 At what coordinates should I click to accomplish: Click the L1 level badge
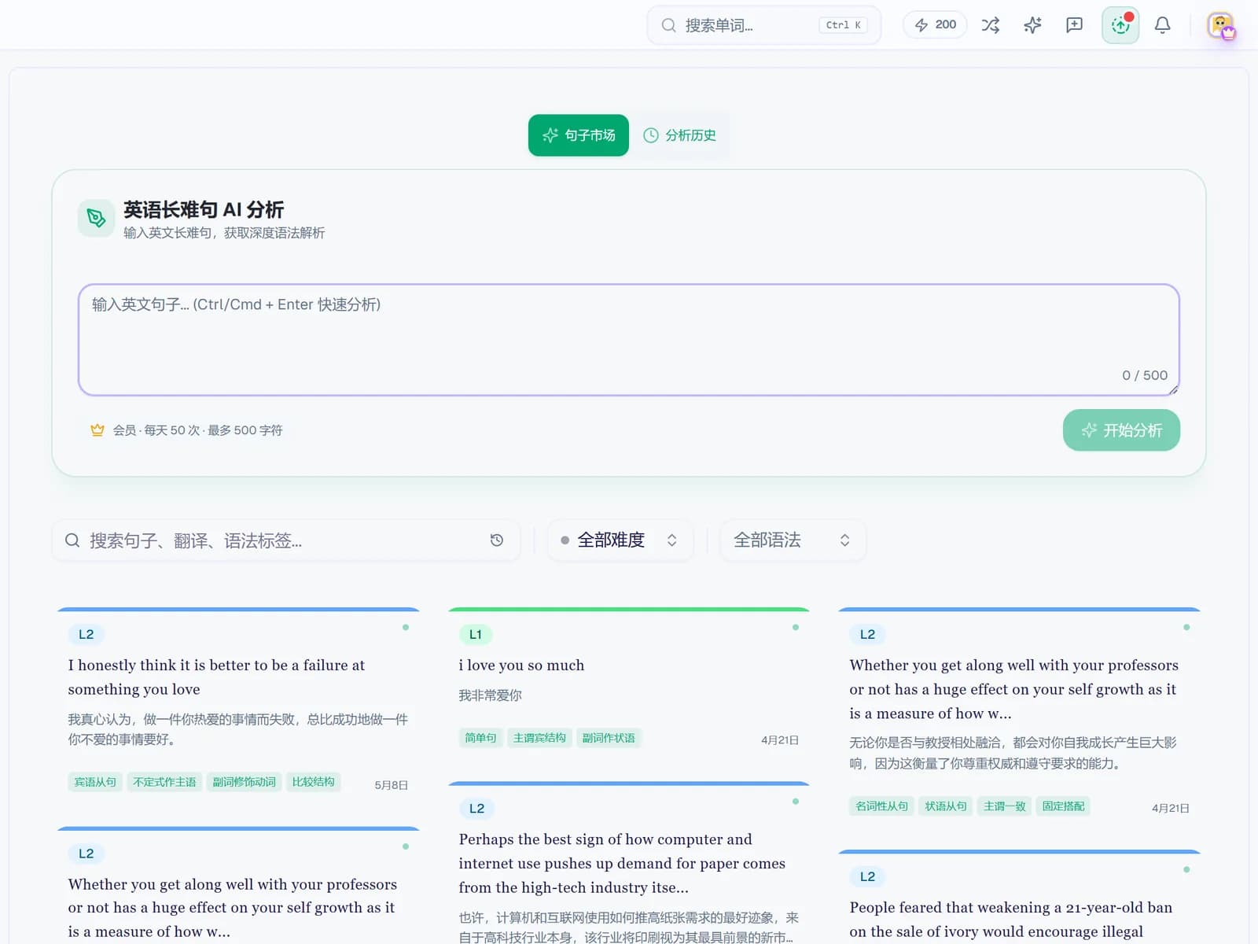pyautogui.click(x=476, y=635)
